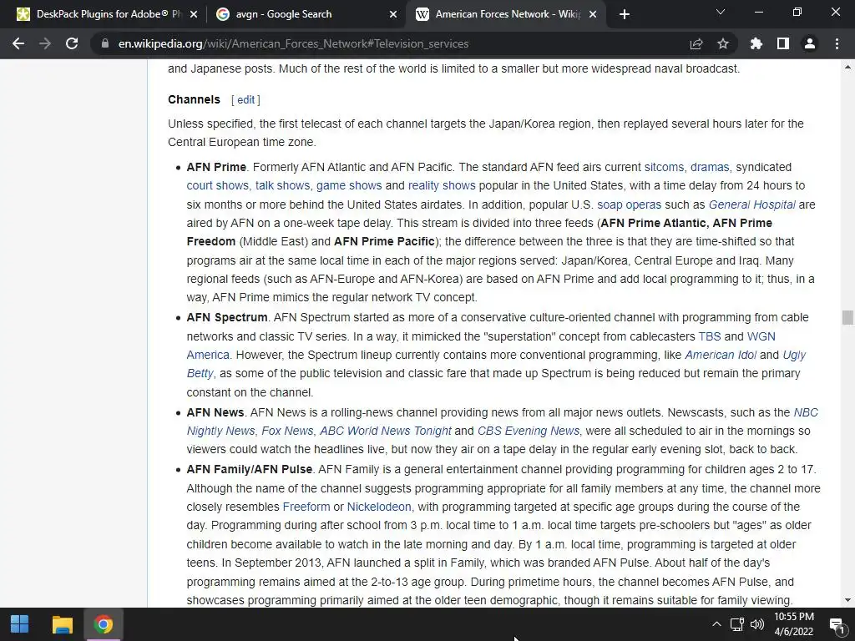
Task: Open the Chrome profile menu
Action: [810, 43]
